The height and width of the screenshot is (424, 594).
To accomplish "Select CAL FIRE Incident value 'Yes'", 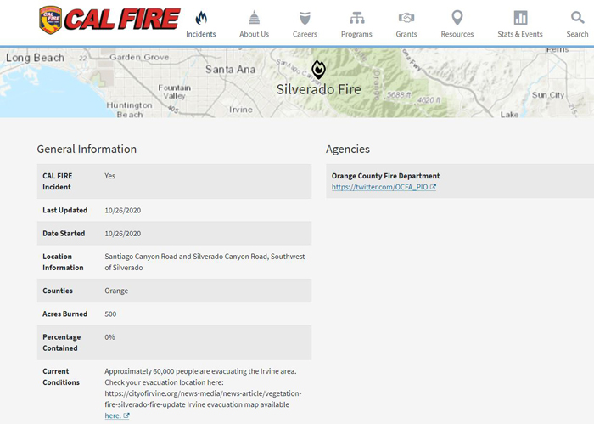I will pos(109,176).
